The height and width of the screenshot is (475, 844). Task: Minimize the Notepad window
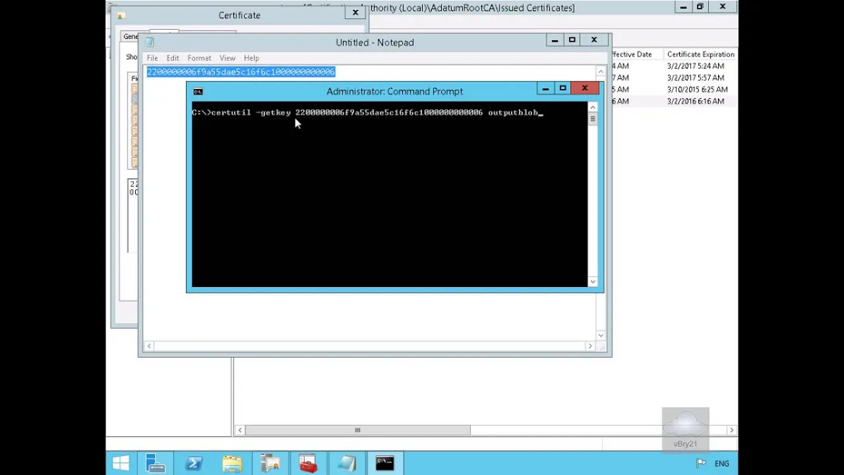(x=555, y=40)
